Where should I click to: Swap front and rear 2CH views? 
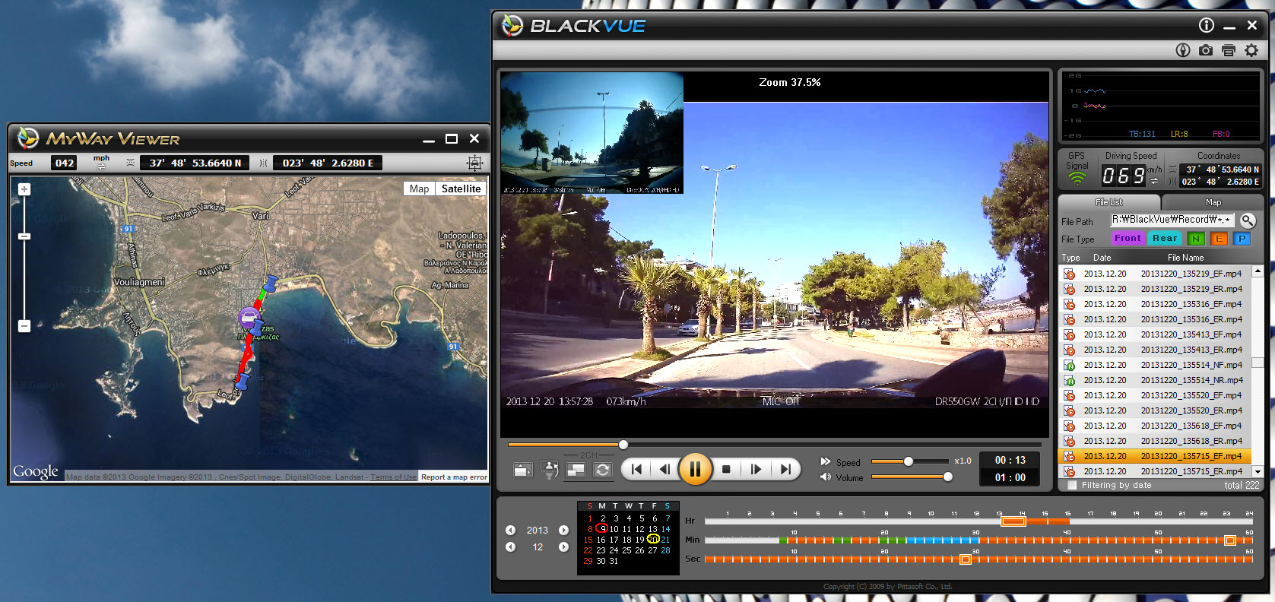(602, 470)
